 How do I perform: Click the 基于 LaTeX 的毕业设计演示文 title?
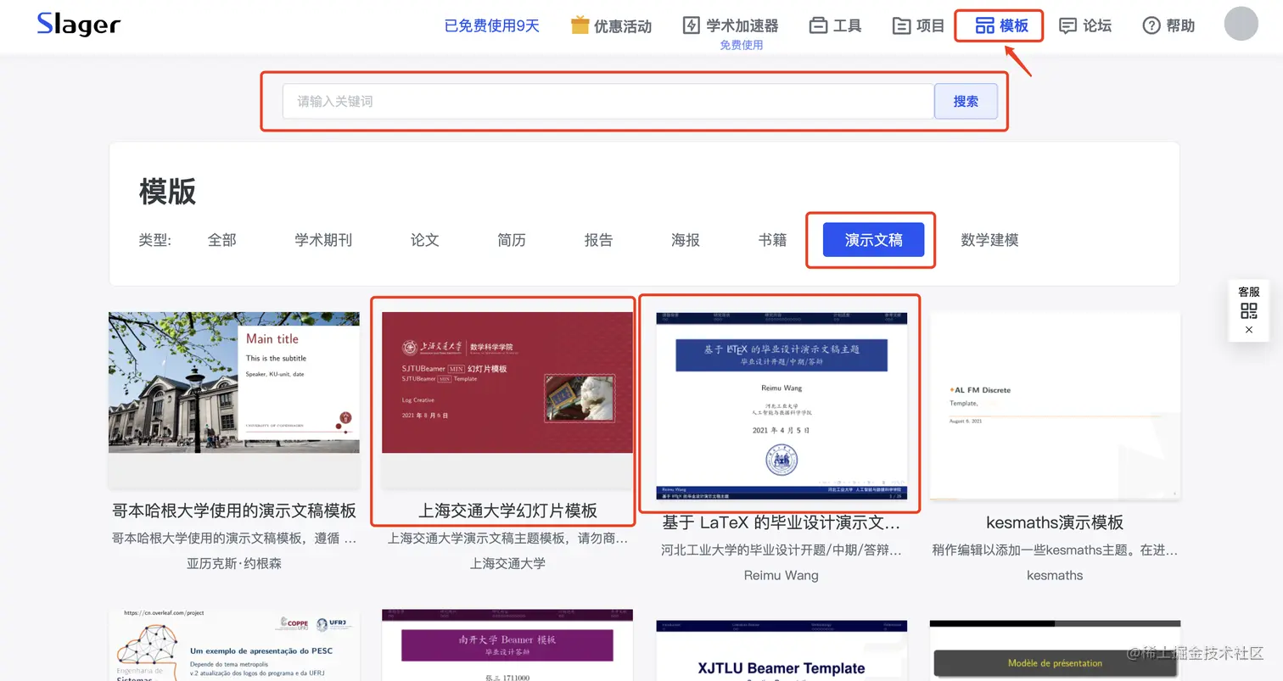point(782,522)
